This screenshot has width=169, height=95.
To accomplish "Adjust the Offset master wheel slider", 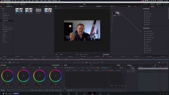I will coord(55,84).
